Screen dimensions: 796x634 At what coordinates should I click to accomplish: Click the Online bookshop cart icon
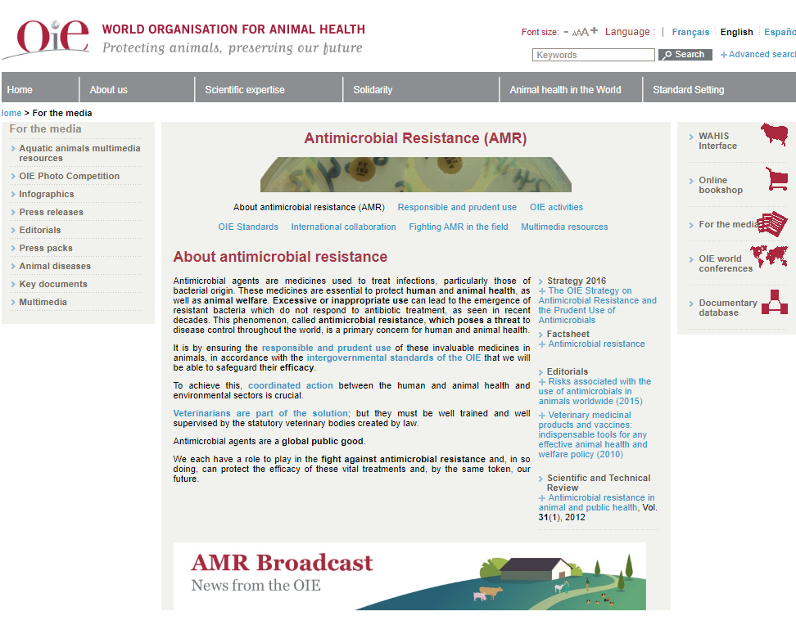[776, 179]
